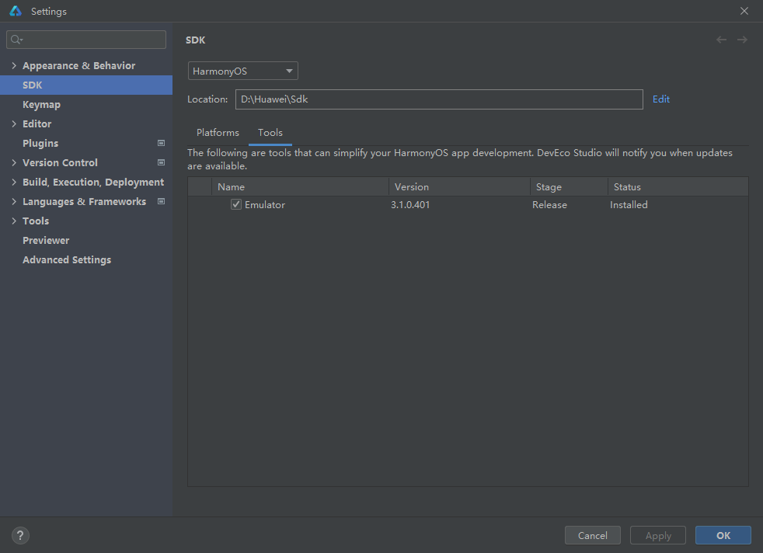Viewport: 763px width, 553px height.
Task: Click the forward navigation arrow
Action: (x=742, y=40)
